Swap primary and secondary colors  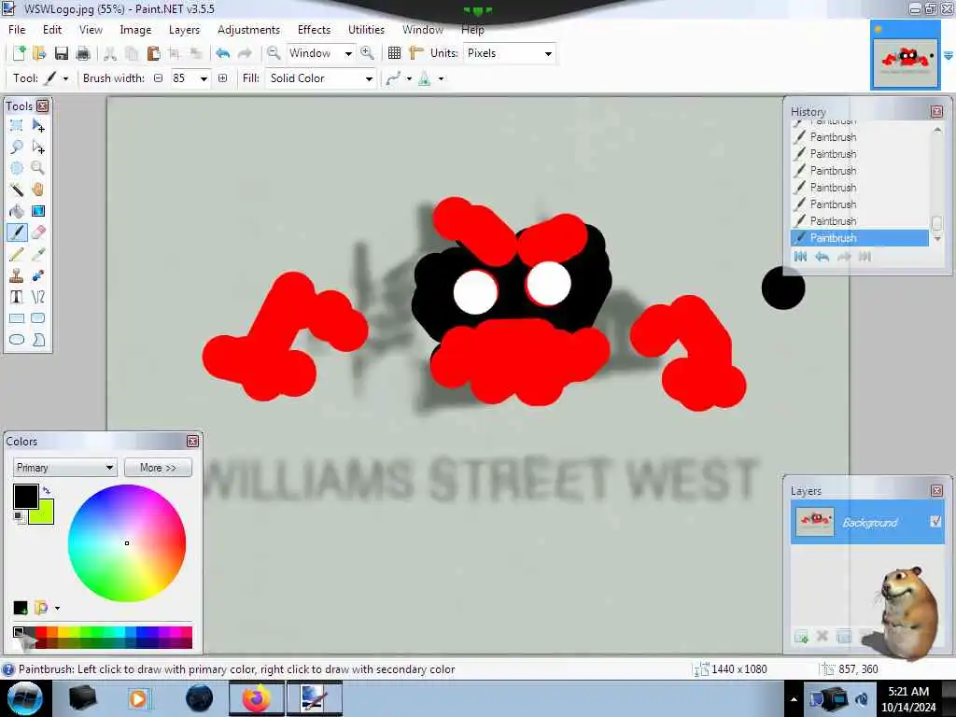coord(47,490)
